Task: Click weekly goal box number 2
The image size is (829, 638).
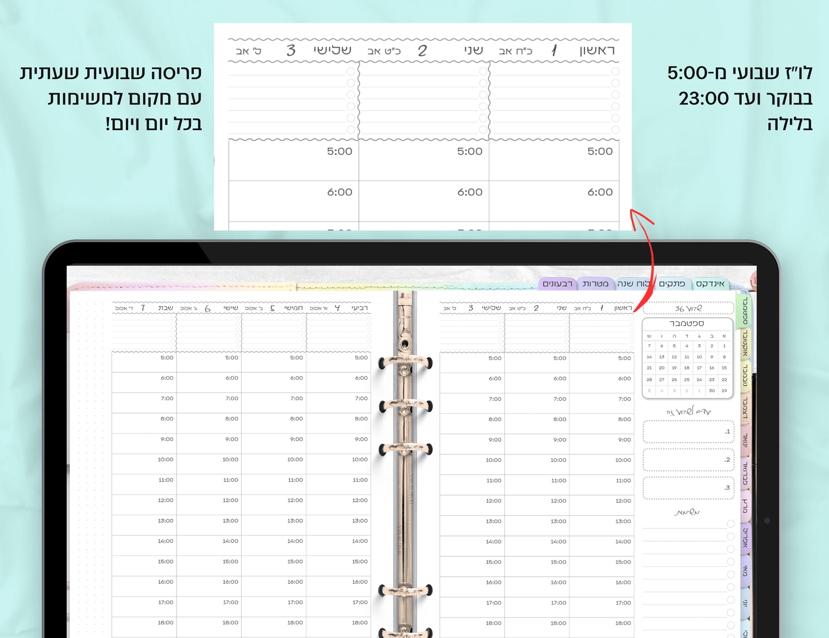Action: click(x=688, y=460)
